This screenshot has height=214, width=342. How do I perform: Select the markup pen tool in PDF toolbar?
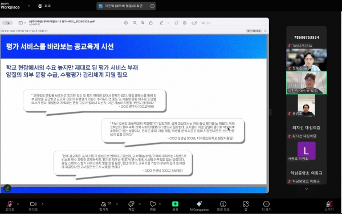[161, 23]
